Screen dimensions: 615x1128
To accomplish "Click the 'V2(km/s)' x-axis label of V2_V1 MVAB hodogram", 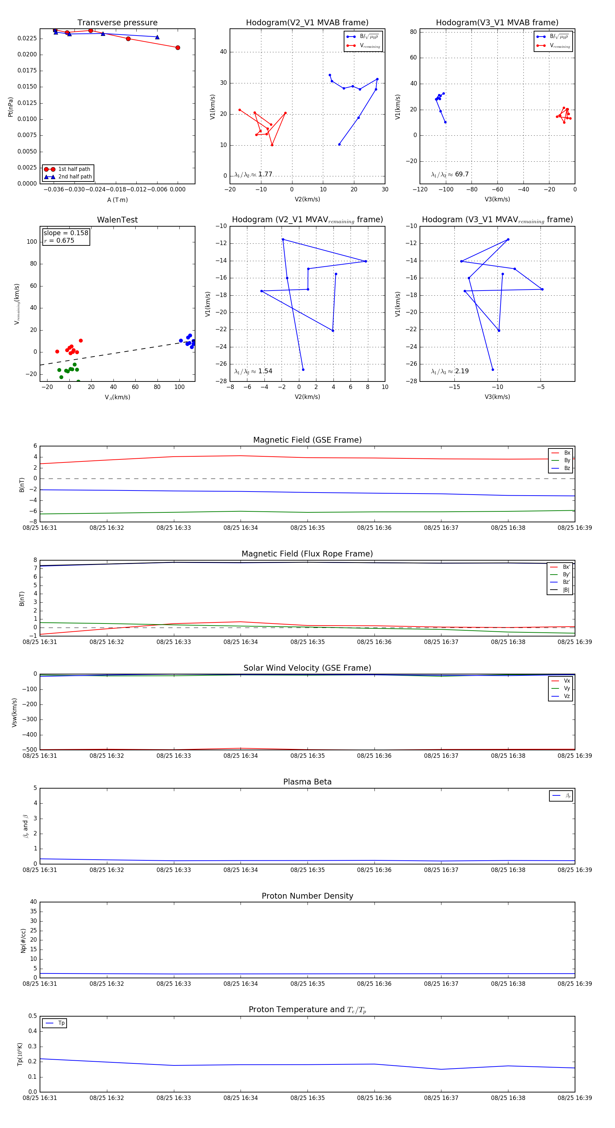I will [x=307, y=199].
